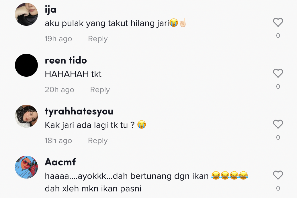Reply to reen tido's comment
The width and height of the screenshot is (297, 198).
(x=100, y=90)
